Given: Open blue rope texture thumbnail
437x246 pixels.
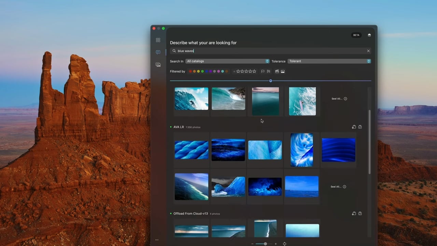Looking at the screenshot, I should 191,150.
